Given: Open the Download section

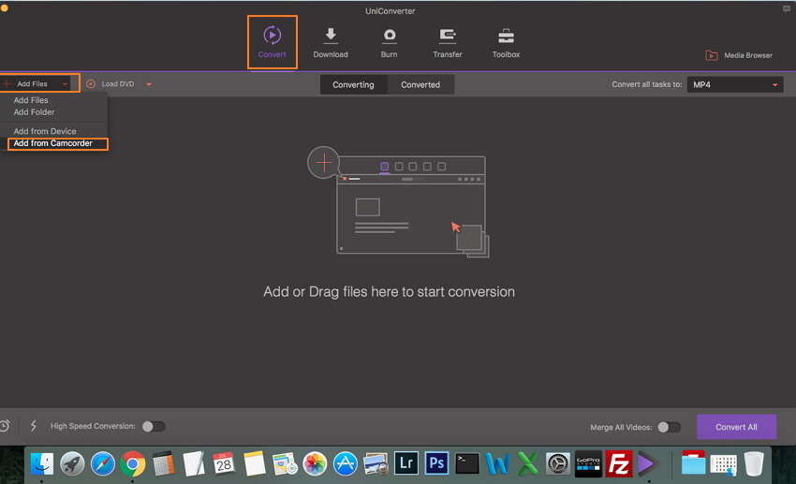Looking at the screenshot, I should pyautogui.click(x=331, y=43).
